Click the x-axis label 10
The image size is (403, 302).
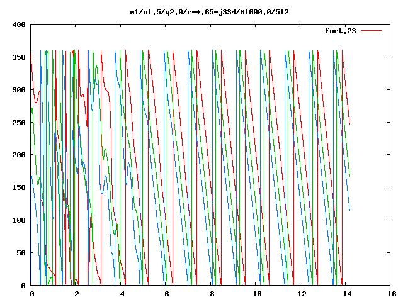point(257,294)
